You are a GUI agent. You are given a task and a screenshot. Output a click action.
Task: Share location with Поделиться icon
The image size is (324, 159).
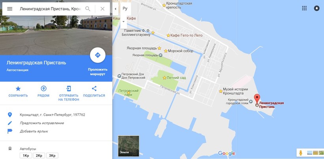click(x=94, y=89)
